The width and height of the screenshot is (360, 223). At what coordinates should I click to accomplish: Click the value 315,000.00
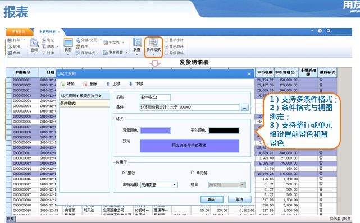pos(288,174)
